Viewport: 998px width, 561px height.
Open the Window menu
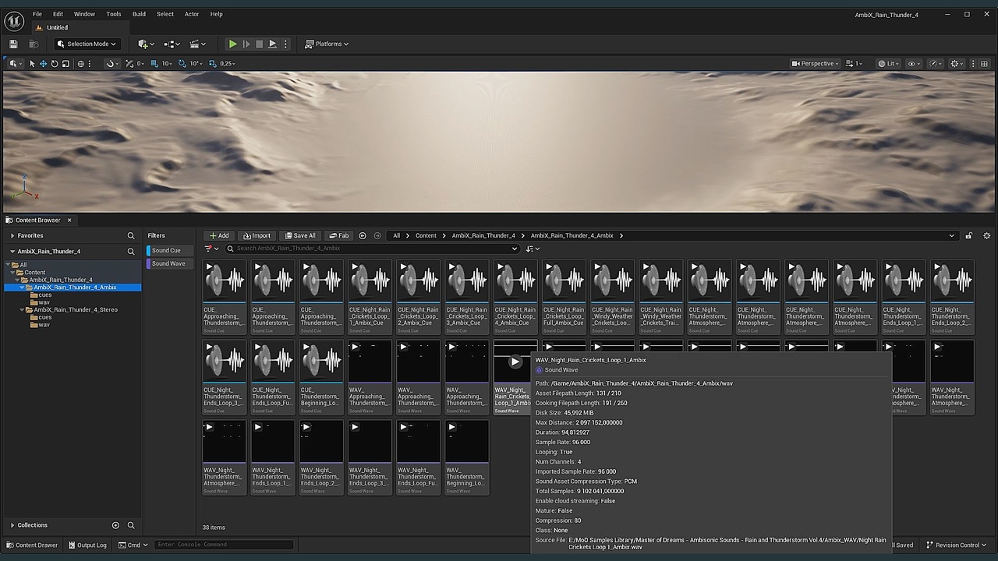tap(84, 14)
